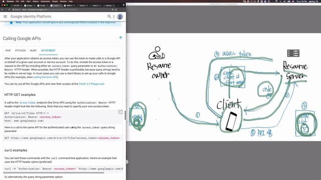Open the three-dot options in page header

114,16
